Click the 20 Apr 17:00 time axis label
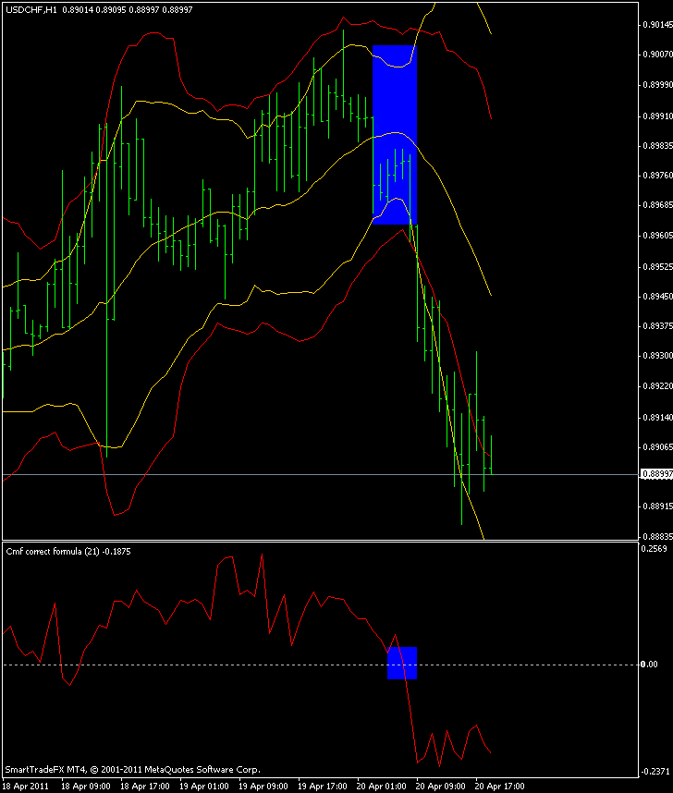The height and width of the screenshot is (793, 673). (x=499, y=787)
